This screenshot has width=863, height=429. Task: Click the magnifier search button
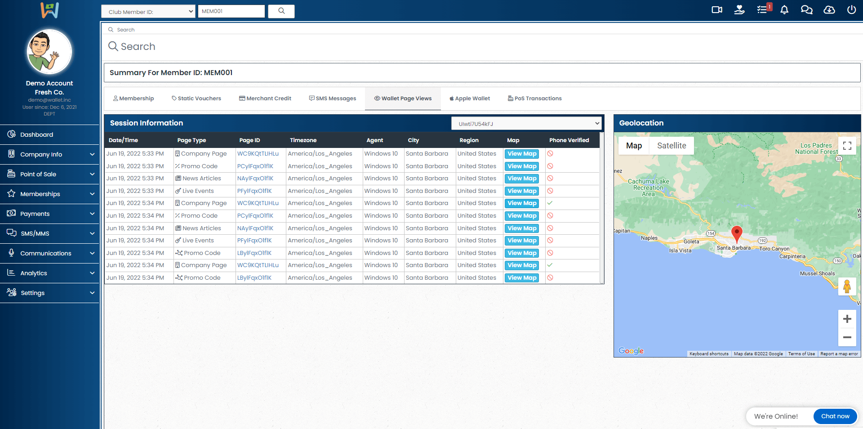(281, 11)
